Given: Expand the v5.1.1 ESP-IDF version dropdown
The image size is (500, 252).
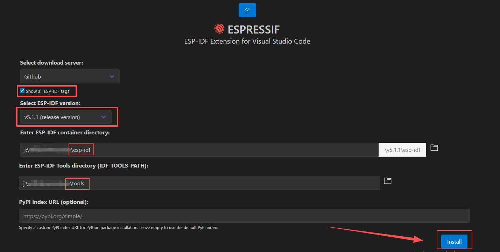Looking at the screenshot, I should coord(65,117).
